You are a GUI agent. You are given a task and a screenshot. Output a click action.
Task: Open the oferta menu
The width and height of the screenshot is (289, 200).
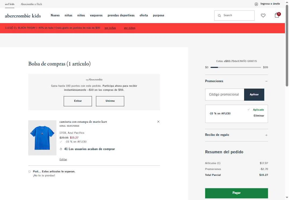point(144,15)
